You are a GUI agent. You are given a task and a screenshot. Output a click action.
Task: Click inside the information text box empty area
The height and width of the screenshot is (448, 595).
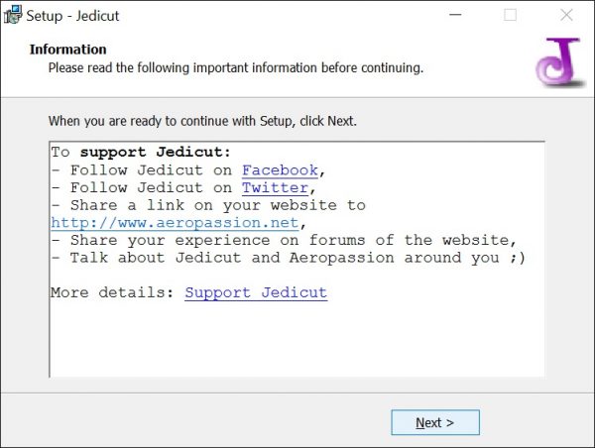[x=297, y=340]
